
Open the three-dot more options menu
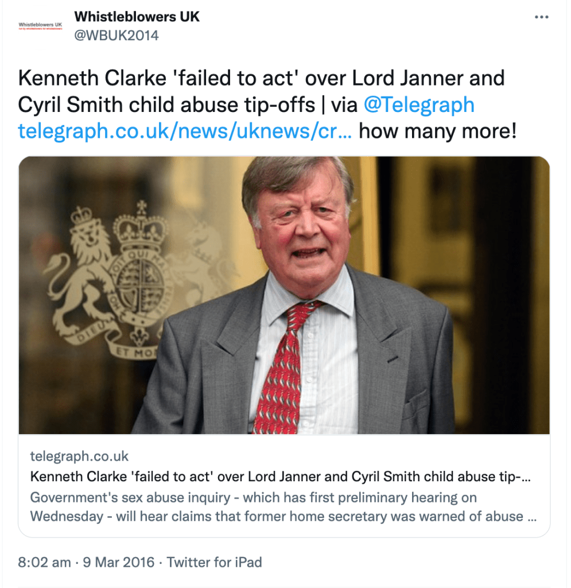coord(541,17)
